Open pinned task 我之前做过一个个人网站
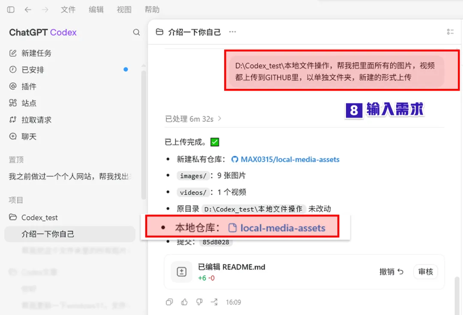 tap(70, 177)
